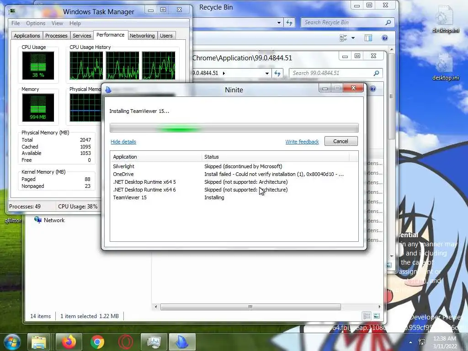Switch to Processes tab

click(x=56, y=36)
